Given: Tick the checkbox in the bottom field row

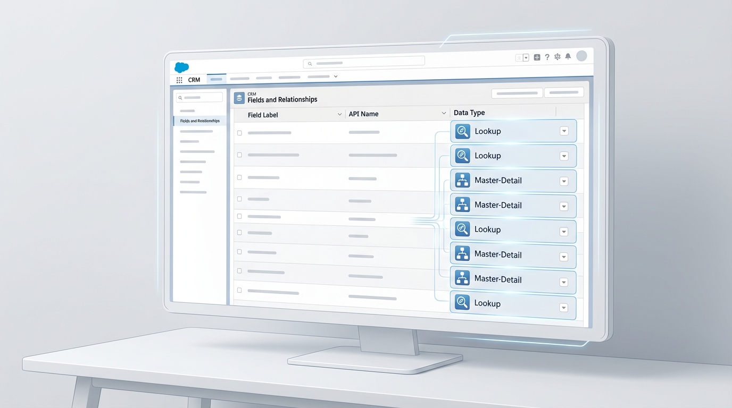Looking at the screenshot, I should [239, 291].
